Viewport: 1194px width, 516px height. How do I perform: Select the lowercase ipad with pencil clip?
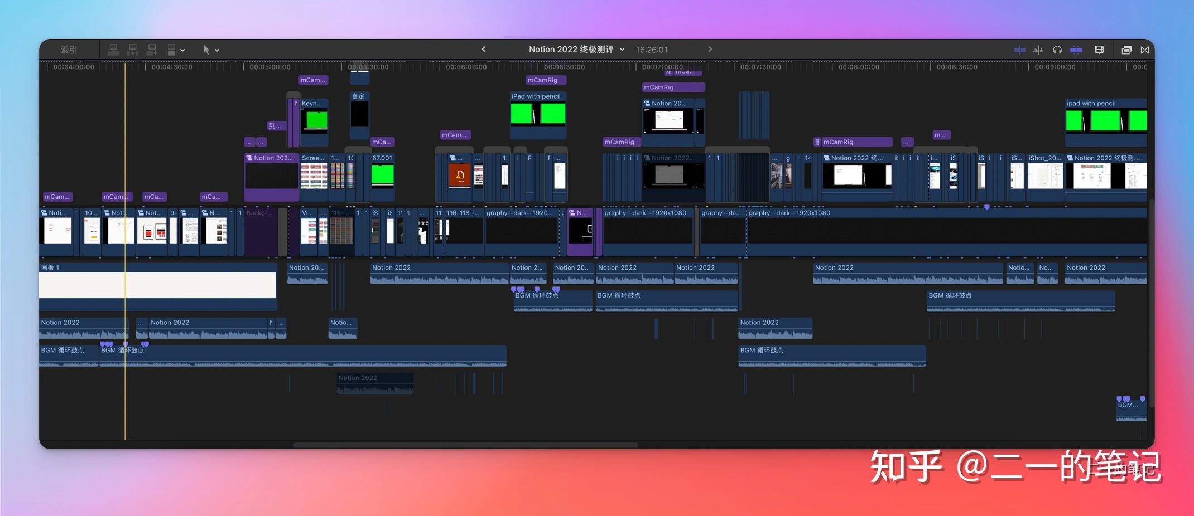point(1106,121)
